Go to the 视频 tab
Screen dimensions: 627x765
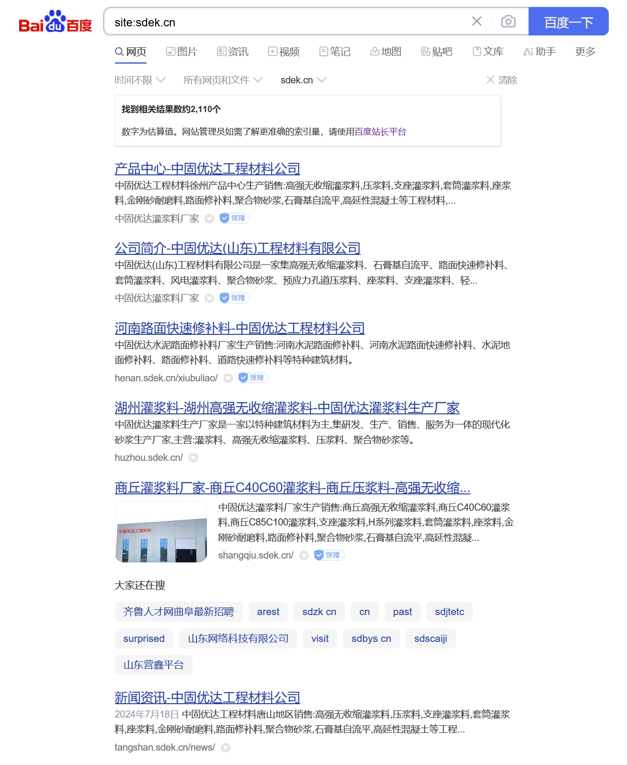(x=284, y=52)
